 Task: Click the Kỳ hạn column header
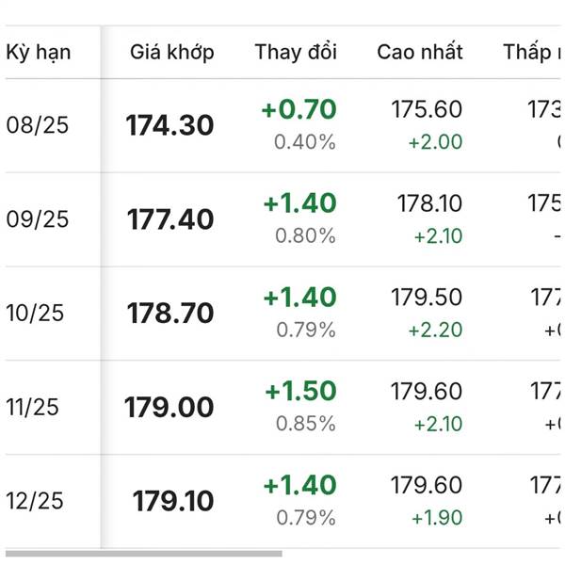pyautogui.click(x=39, y=53)
